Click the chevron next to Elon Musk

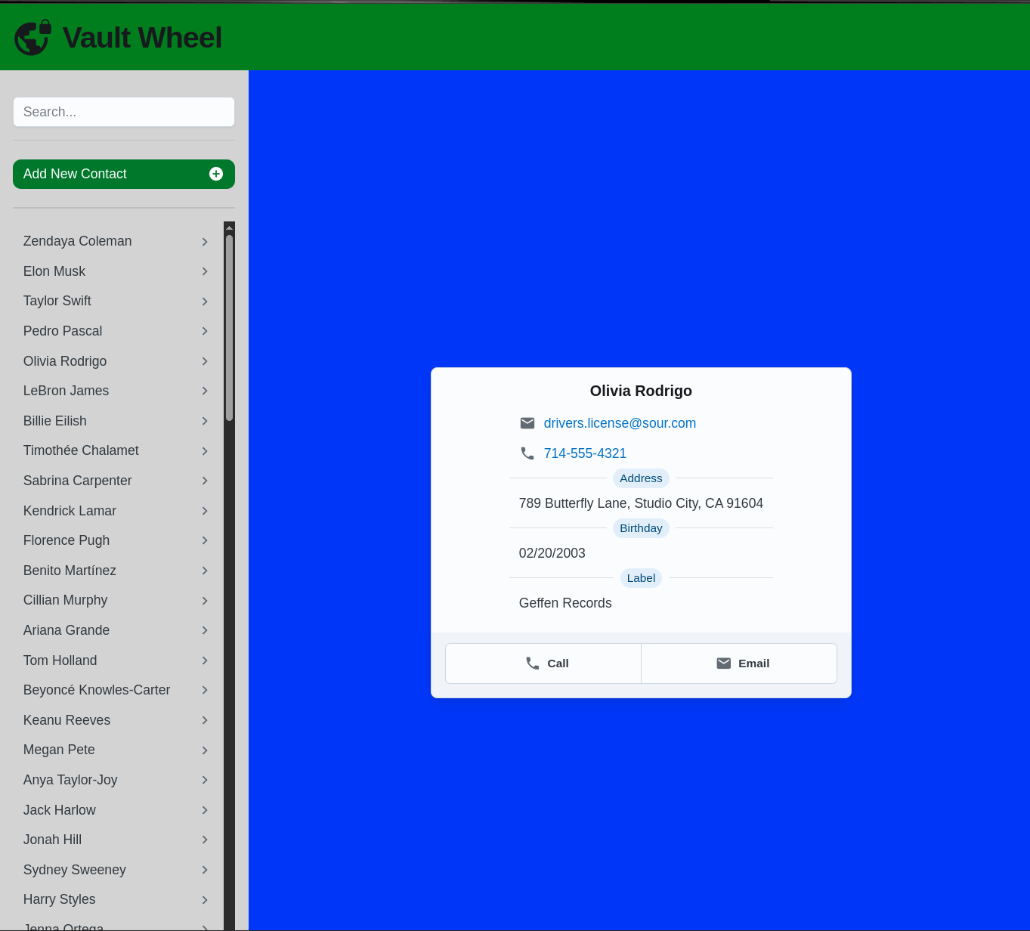205,271
